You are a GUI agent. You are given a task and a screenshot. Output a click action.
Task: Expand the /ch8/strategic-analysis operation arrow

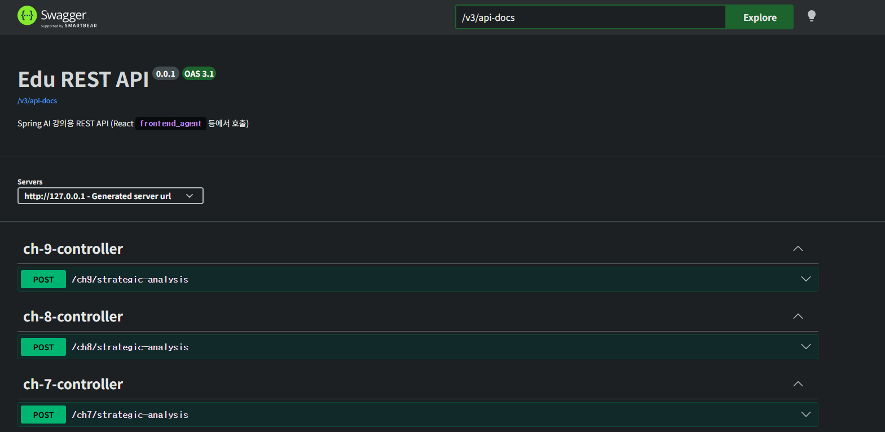pos(805,347)
